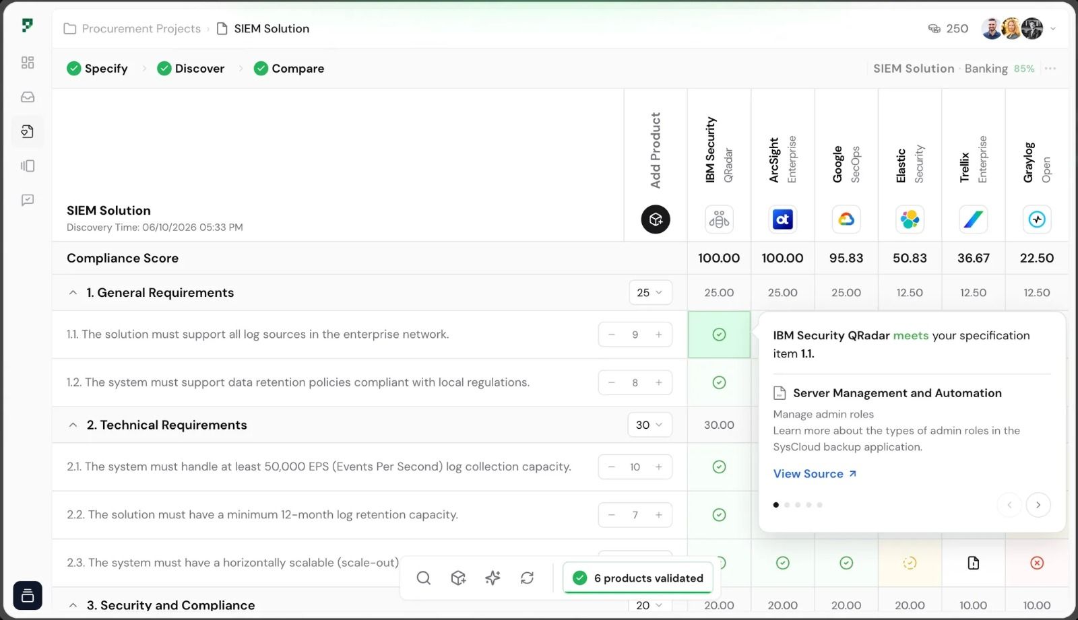
Task: Click the Add Product column label
Action: [x=656, y=150]
